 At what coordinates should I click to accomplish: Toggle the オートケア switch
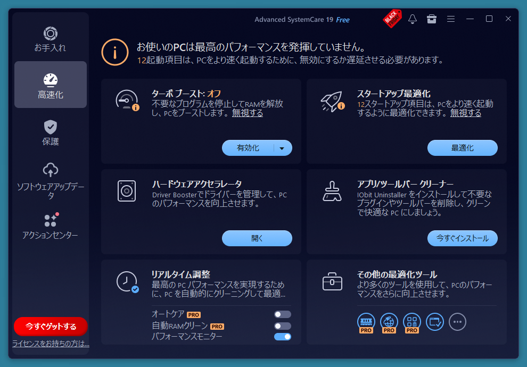[282, 314]
